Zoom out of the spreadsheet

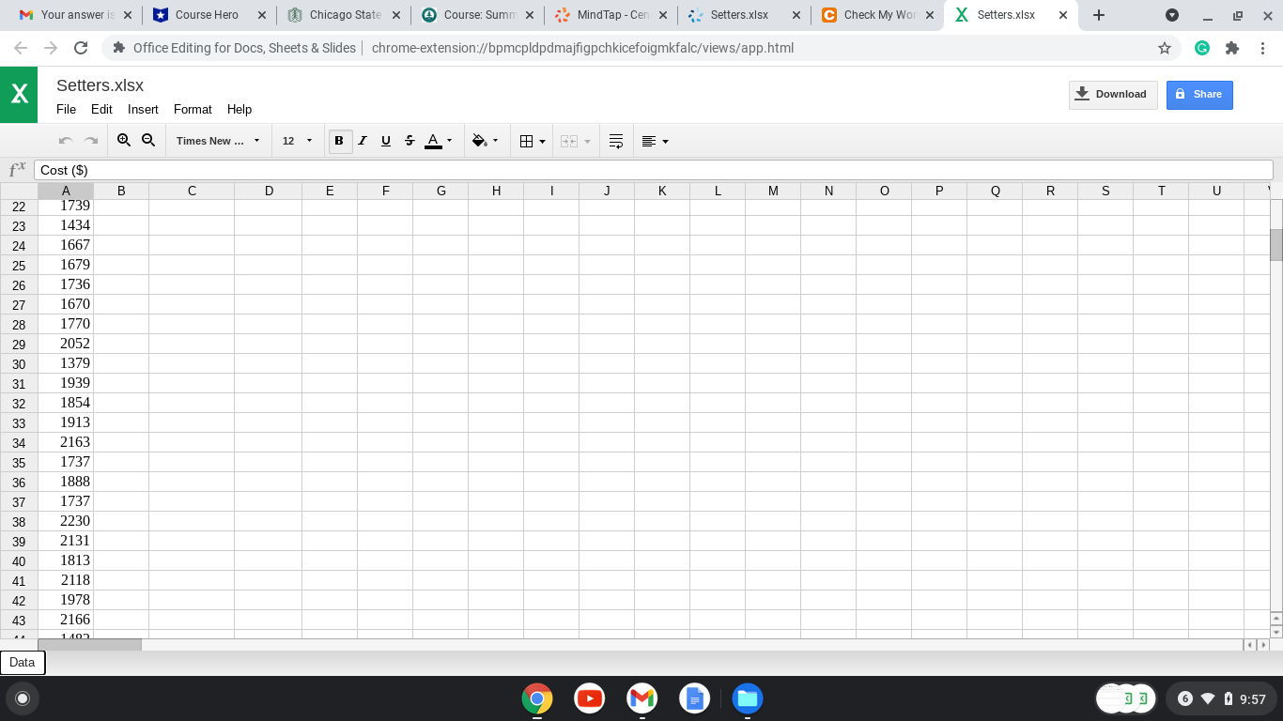tap(148, 140)
